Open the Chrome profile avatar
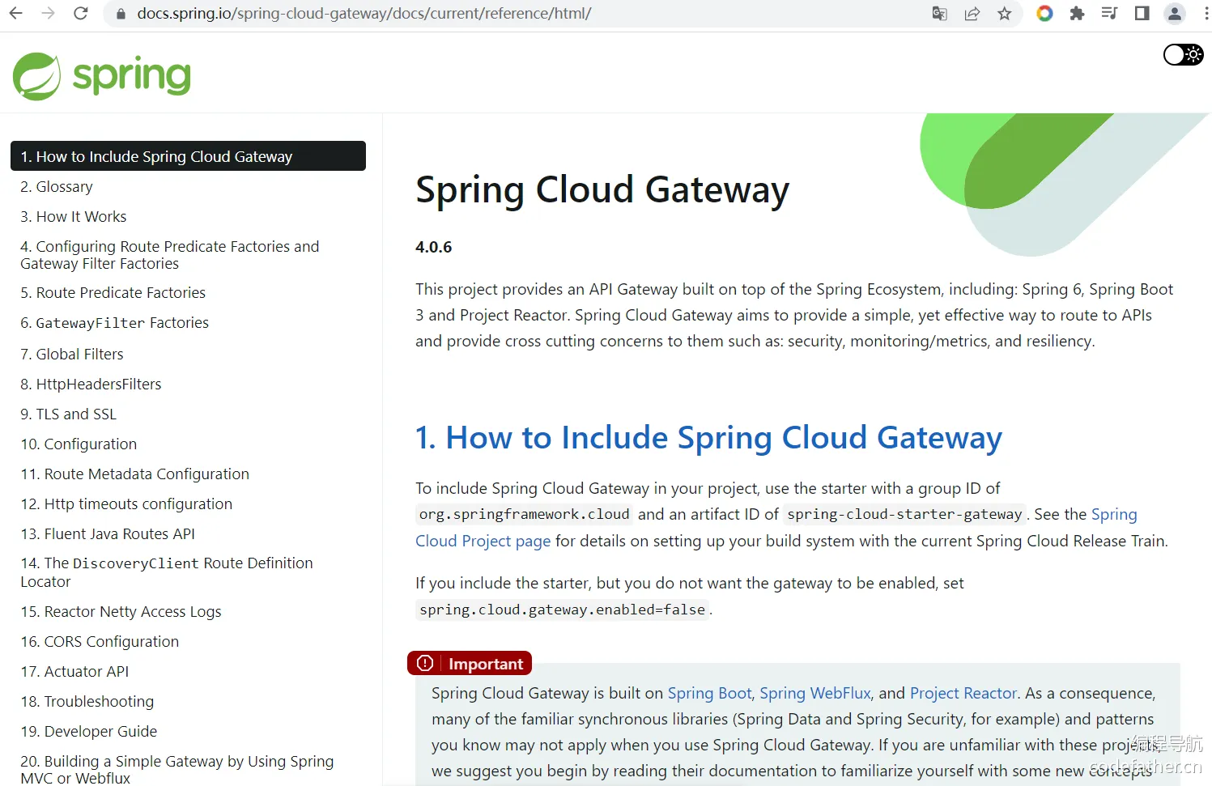The image size is (1212, 786). tap(1174, 14)
